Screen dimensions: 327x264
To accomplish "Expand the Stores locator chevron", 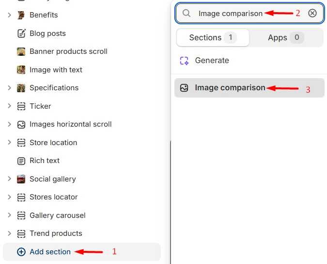I will pyautogui.click(x=9, y=197).
